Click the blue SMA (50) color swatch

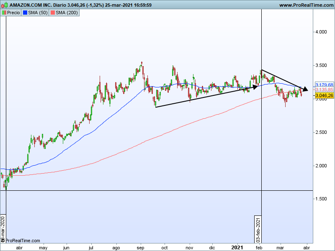25,13
